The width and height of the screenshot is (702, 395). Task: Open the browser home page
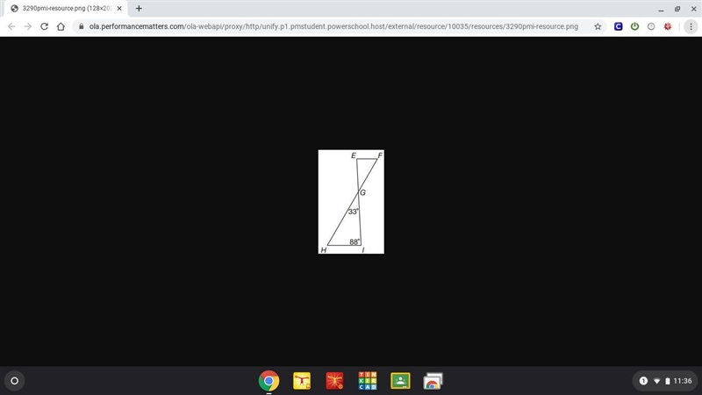pos(61,26)
